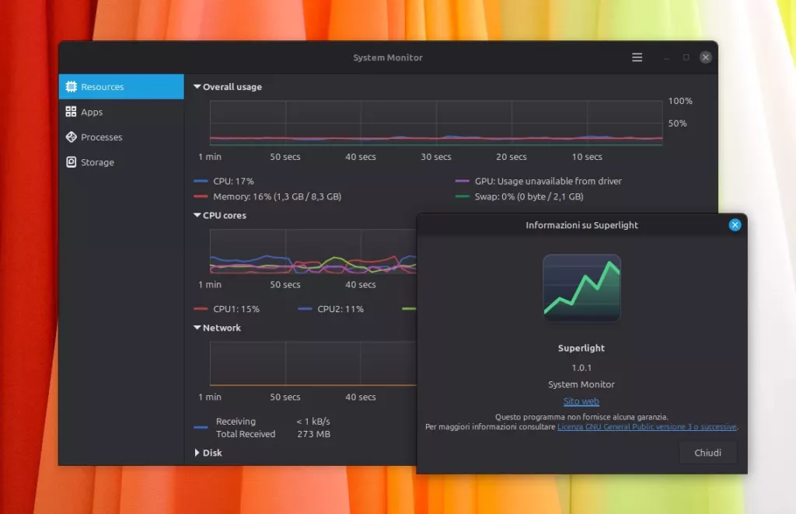Viewport: 796px width, 514px height.
Task: Click the 'Swap: 0% (0 byte / 2,1 GB)' text
Action: pyautogui.click(x=529, y=196)
